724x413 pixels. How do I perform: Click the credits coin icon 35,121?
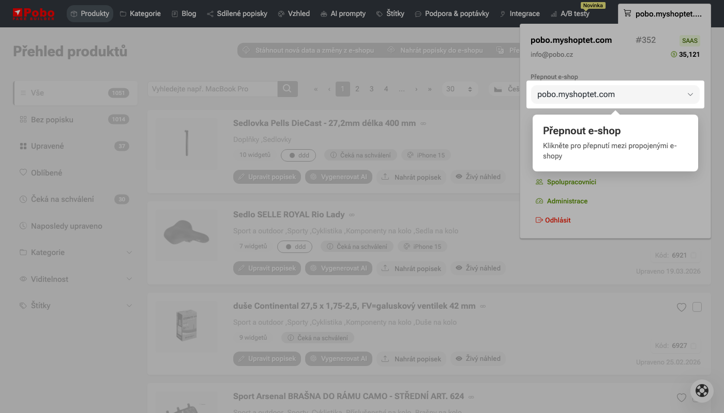click(x=674, y=54)
